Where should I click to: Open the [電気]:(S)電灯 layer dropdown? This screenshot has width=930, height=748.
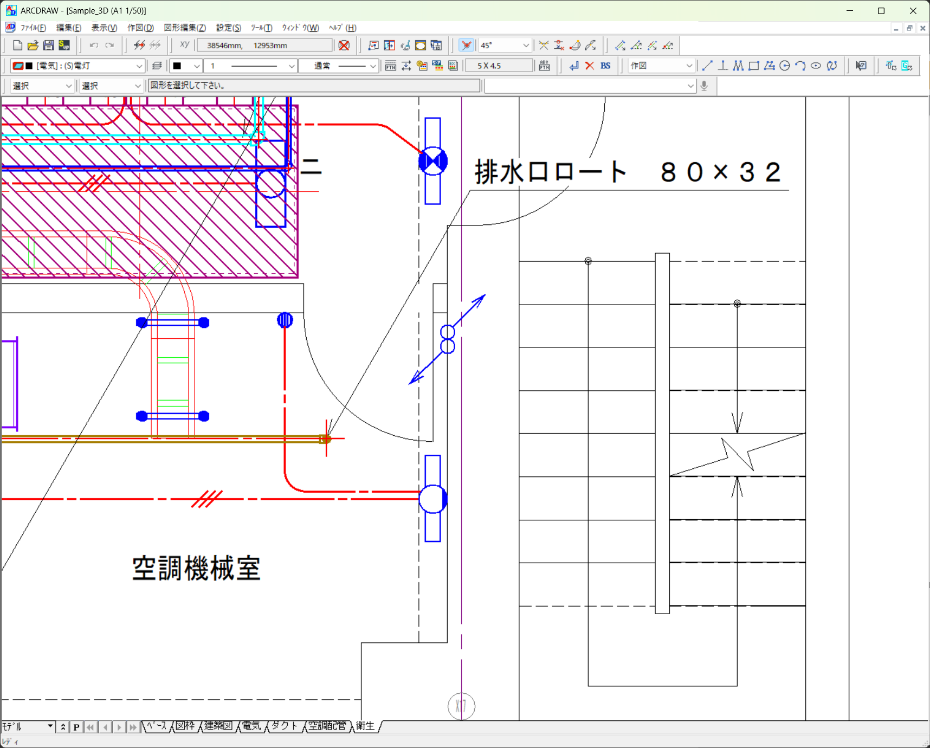(x=139, y=66)
